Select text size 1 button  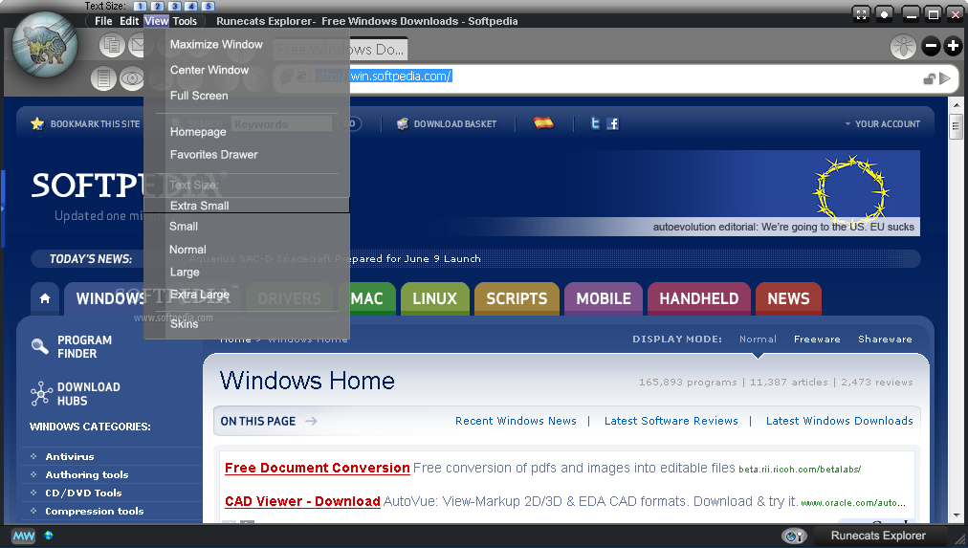pyautogui.click(x=141, y=6)
